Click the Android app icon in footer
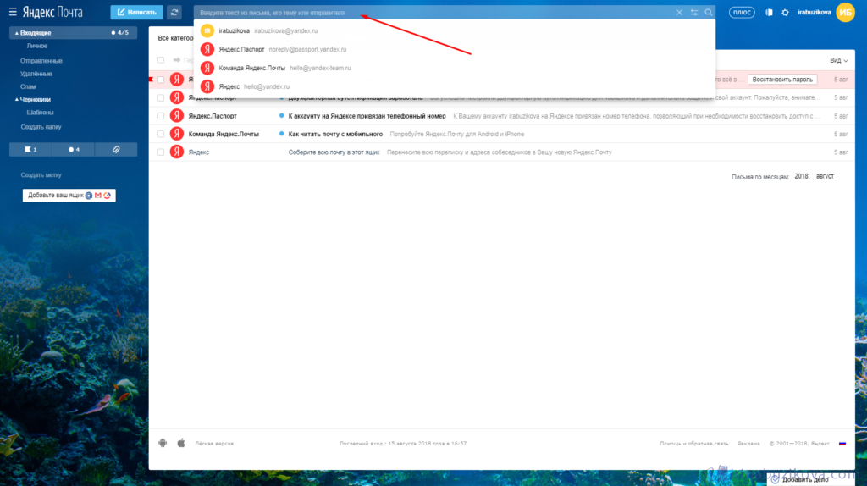The width and height of the screenshot is (867, 486). coord(163,443)
